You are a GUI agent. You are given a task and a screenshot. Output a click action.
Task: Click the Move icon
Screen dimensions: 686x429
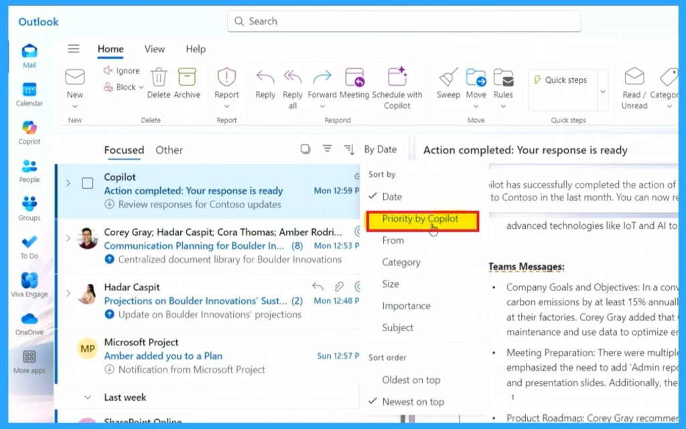click(476, 78)
